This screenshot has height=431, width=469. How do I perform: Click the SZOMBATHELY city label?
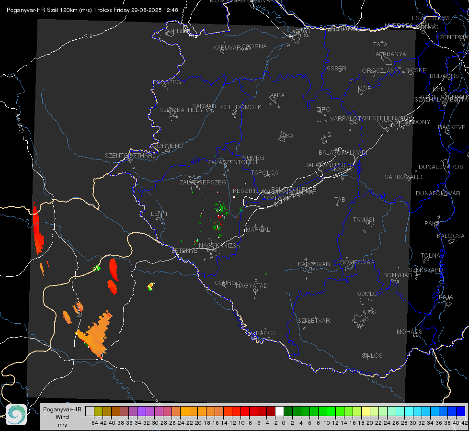181,110
